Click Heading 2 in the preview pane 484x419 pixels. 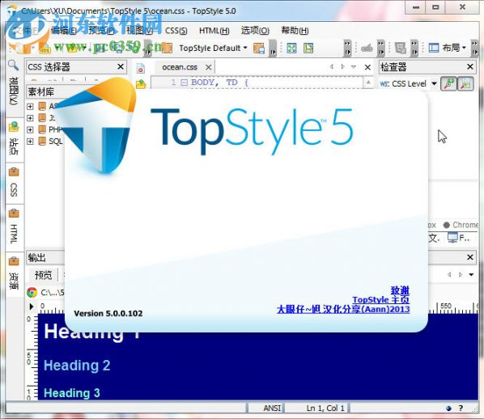77,366
